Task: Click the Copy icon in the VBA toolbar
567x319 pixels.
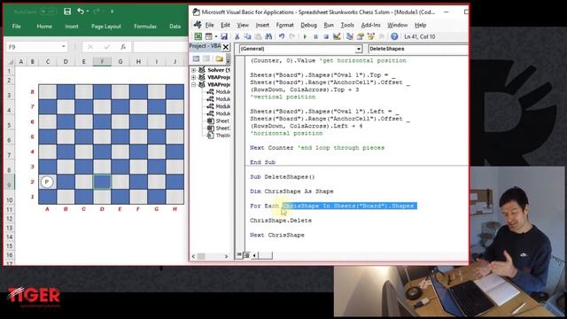Action: [x=247, y=36]
